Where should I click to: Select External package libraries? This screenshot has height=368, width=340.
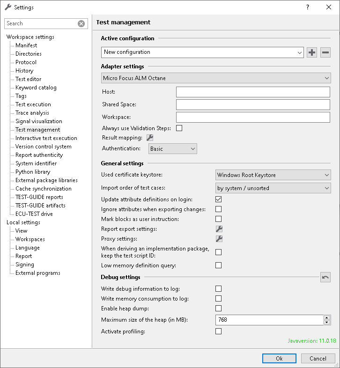pos(46,180)
